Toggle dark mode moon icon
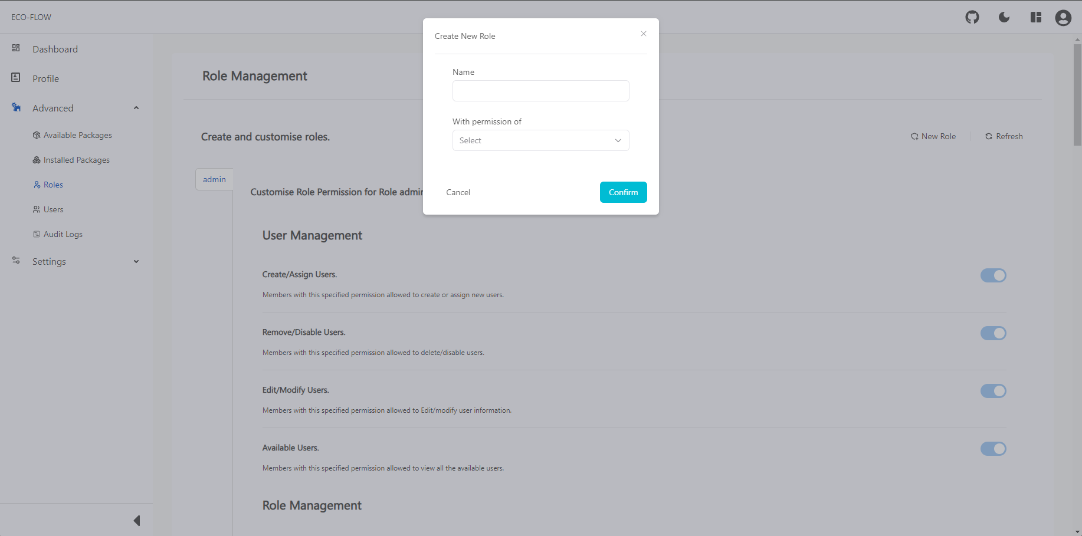The image size is (1082, 536). pos(1004,17)
